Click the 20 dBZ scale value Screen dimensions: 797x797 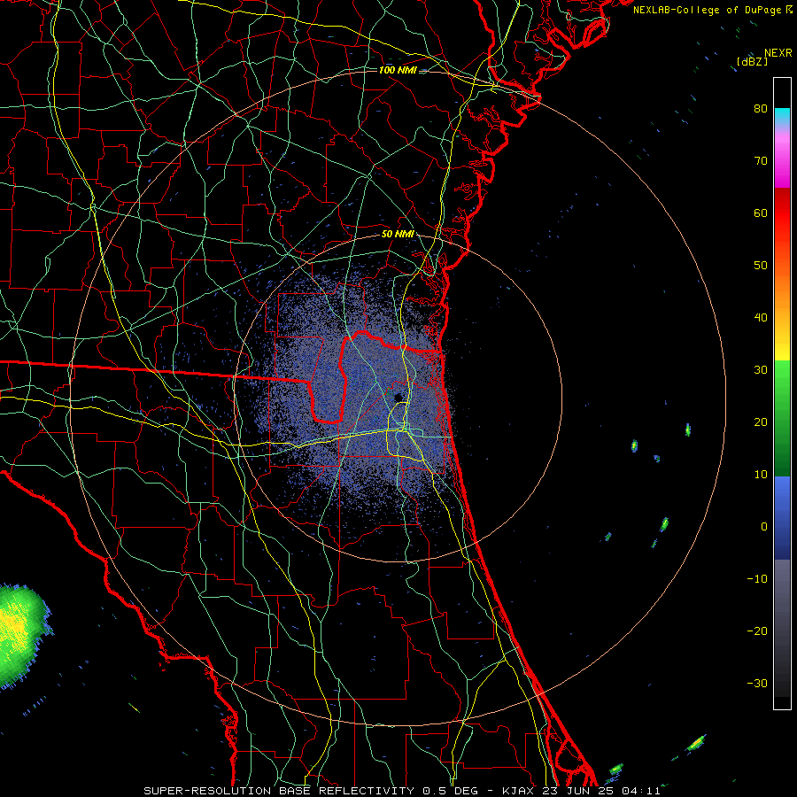coord(761,422)
